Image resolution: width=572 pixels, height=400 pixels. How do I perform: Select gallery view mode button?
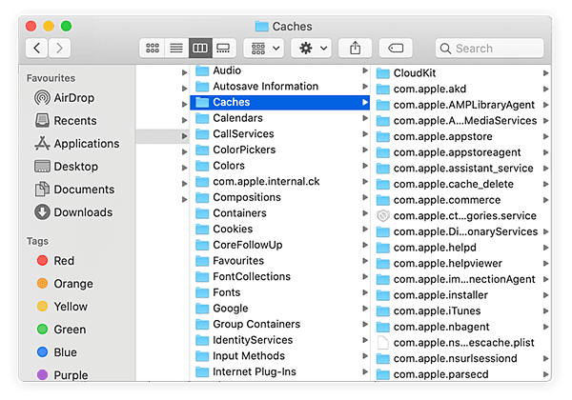click(224, 48)
